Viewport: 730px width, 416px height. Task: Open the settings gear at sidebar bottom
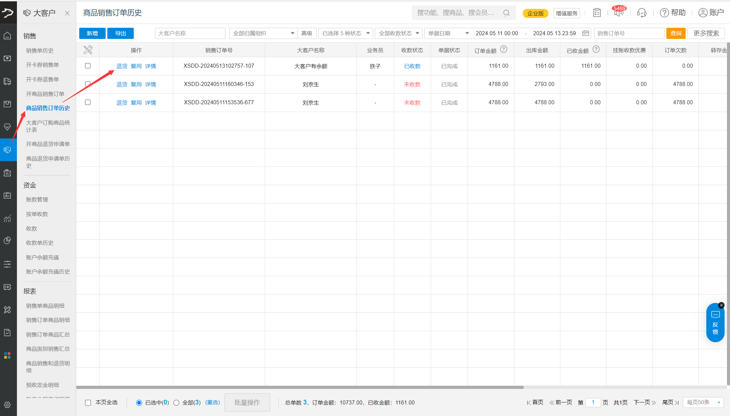tap(7, 405)
